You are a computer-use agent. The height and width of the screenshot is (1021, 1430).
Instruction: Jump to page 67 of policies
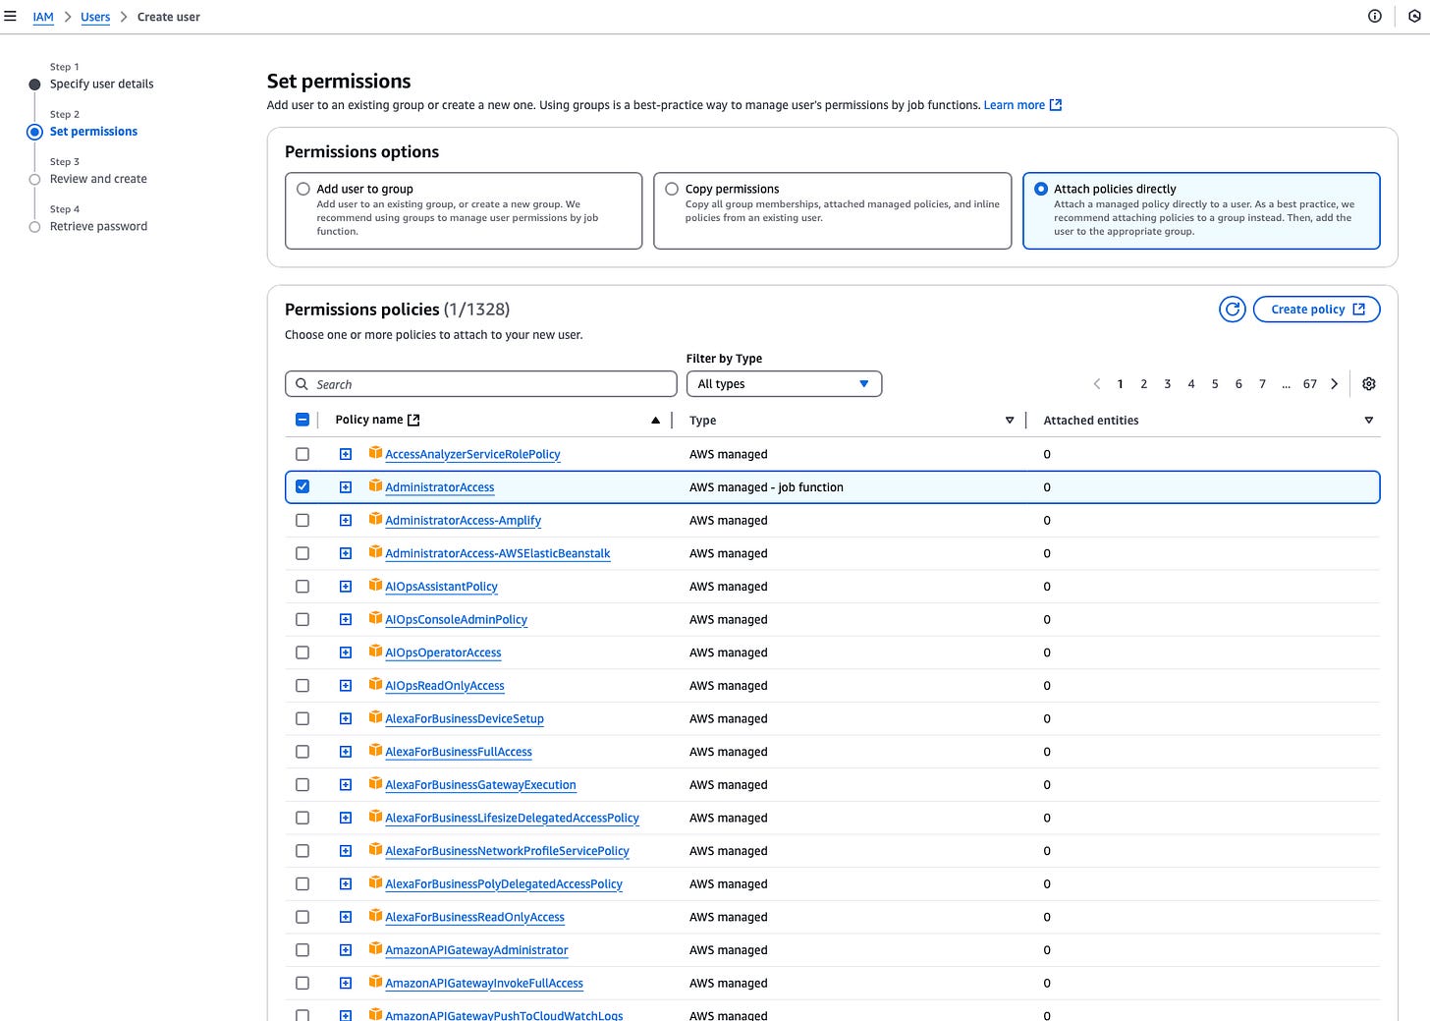pos(1310,384)
